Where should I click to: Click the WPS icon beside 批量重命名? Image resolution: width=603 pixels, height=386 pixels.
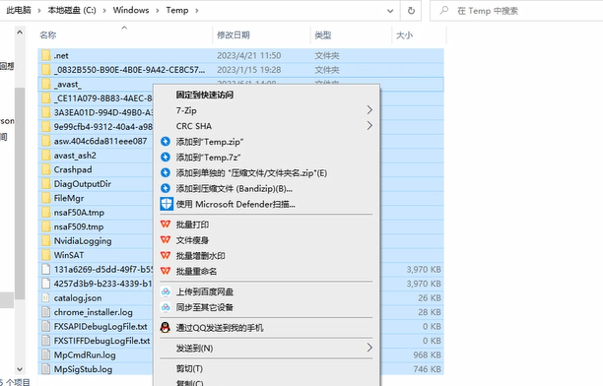pos(166,271)
